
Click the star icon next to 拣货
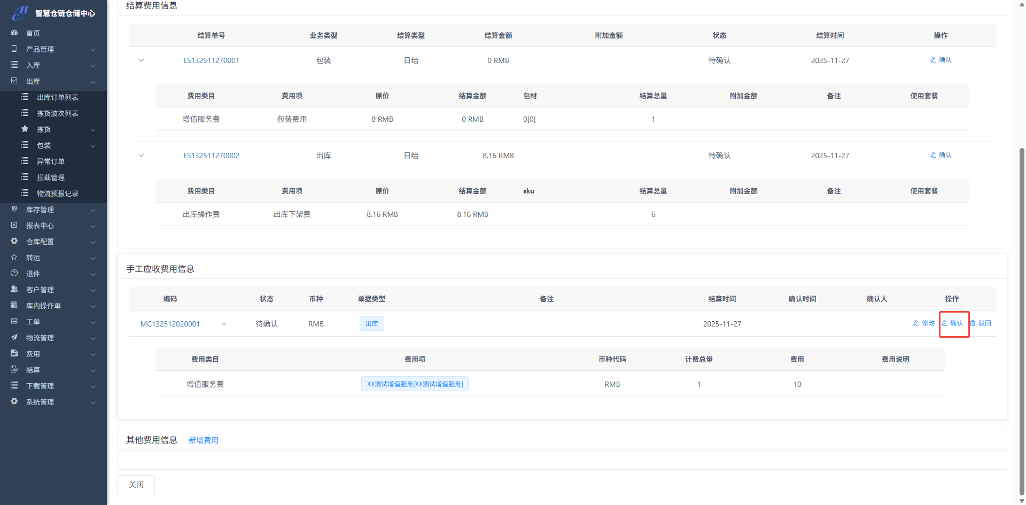(x=25, y=129)
